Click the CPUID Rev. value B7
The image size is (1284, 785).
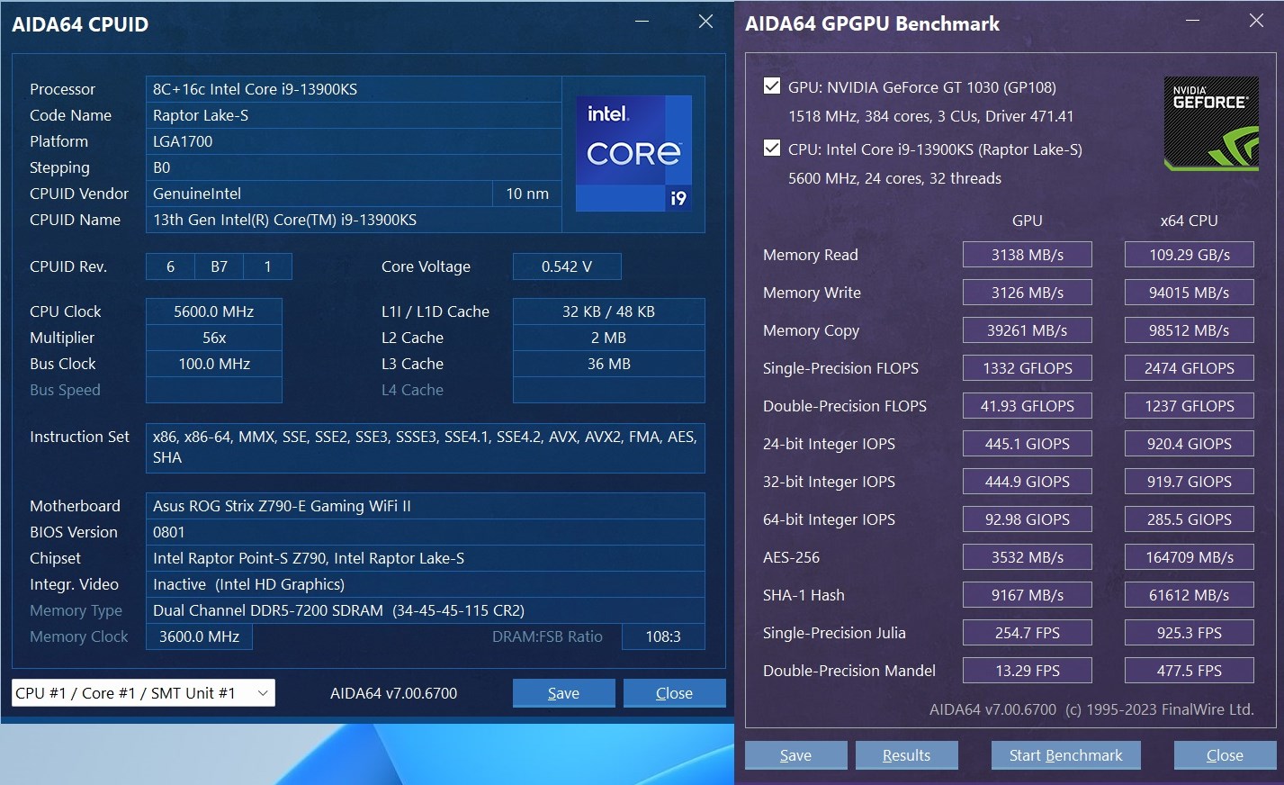219,266
